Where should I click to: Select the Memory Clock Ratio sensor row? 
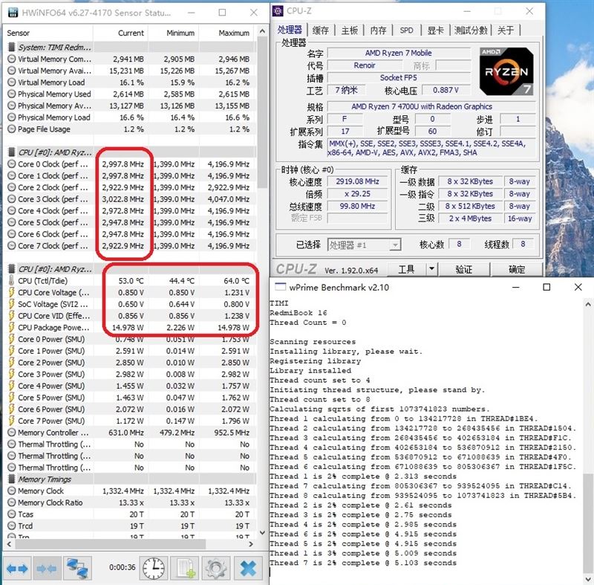tap(129, 502)
